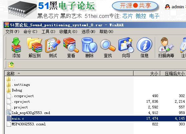Click the 芯片 link in header

point(127,16)
